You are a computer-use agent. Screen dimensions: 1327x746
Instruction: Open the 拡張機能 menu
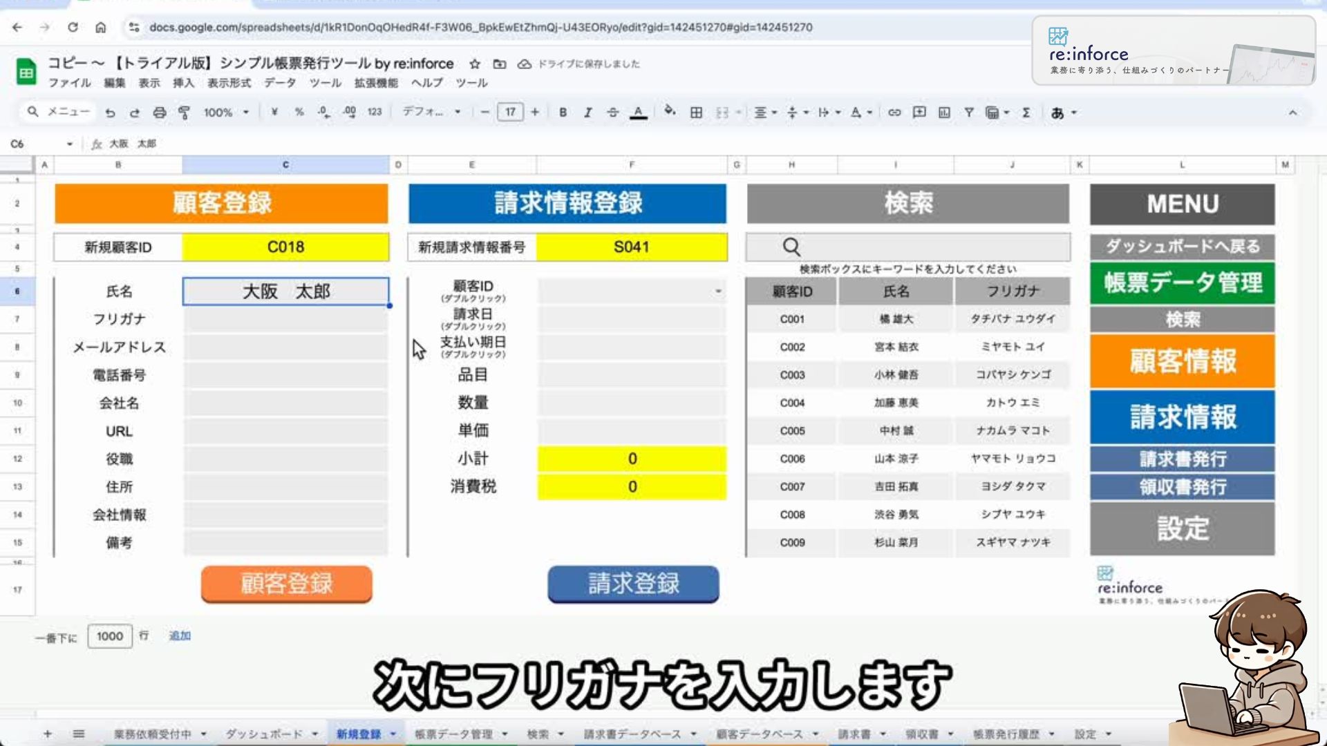pyautogui.click(x=376, y=83)
